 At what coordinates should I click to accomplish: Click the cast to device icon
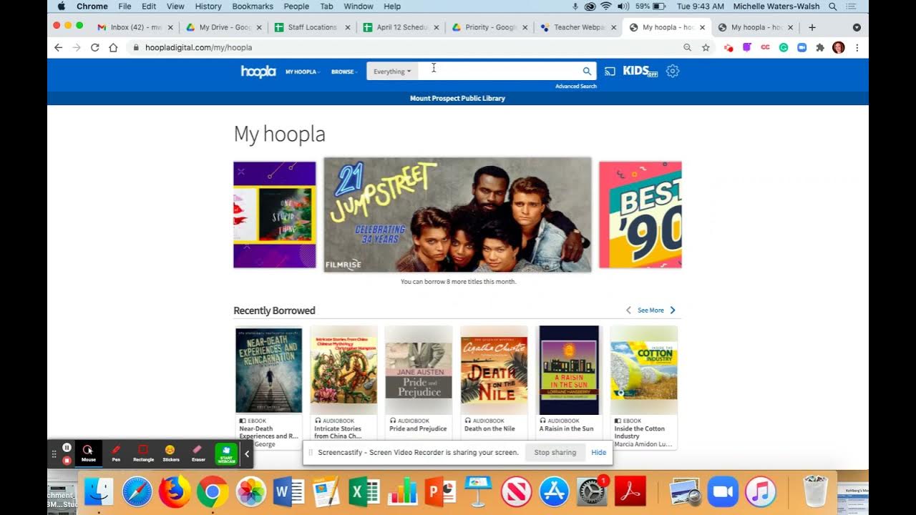click(610, 72)
